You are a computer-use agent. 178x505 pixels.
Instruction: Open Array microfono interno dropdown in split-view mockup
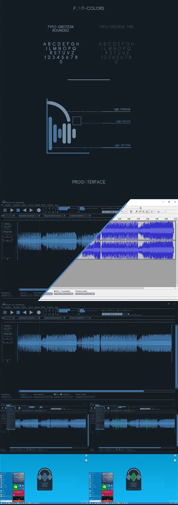tap(55, 216)
